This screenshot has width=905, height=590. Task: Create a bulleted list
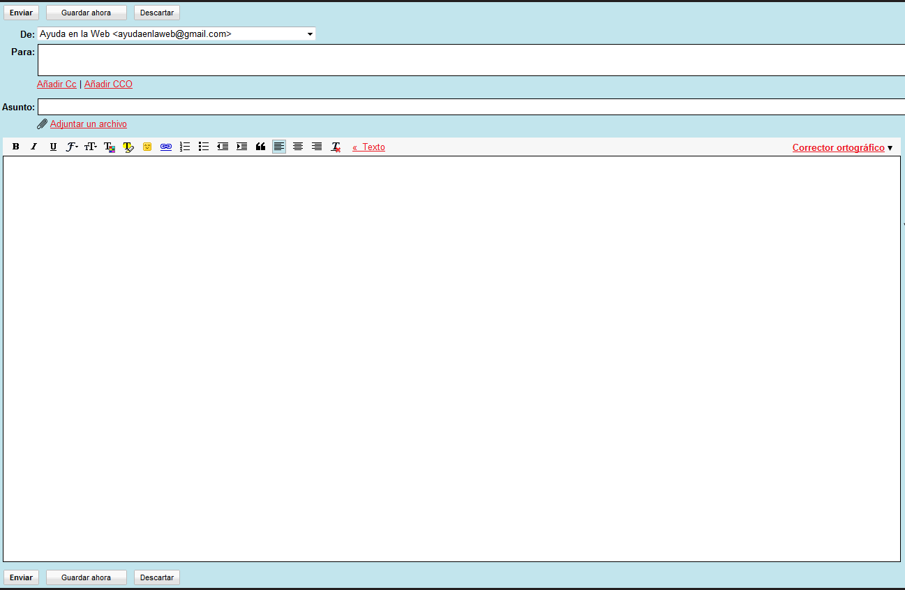pyautogui.click(x=204, y=147)
